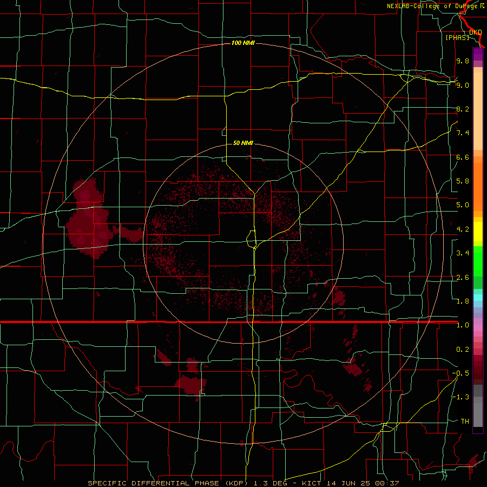Screen dimensions: 487x487
Task: Click the pink band of the color scale
Action: [478, 328]
